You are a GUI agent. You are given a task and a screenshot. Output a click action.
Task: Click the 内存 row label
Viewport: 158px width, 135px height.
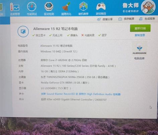click(x=21, y=72)
